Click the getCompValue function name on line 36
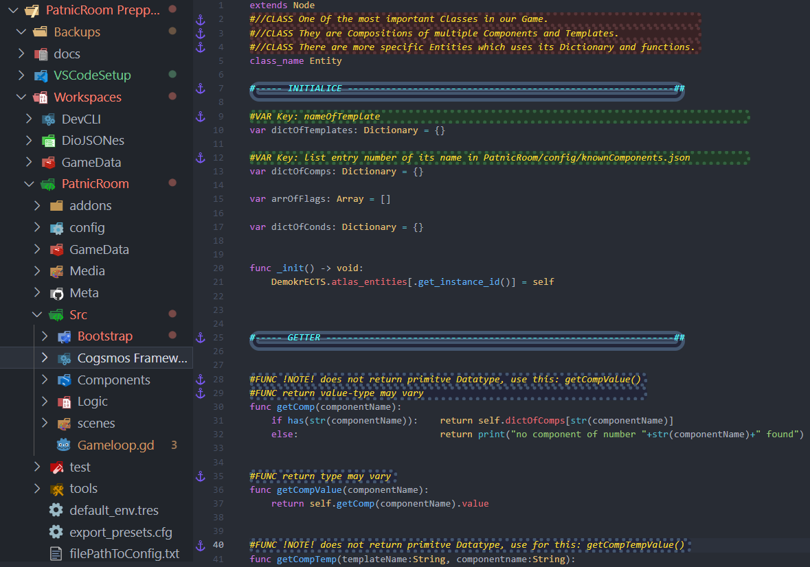Viewport: 810px width, 567px height. pos(308,489)
